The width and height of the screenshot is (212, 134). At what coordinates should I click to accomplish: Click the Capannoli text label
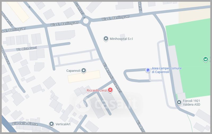pyautogui.click(x=73, y=71)
